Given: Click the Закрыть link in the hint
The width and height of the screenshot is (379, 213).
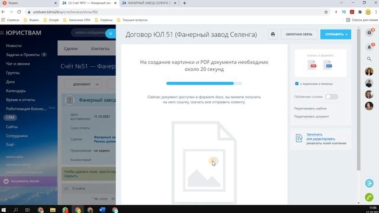Looking at the screenshot, I should pyautogui.click(x=71, y=176).
